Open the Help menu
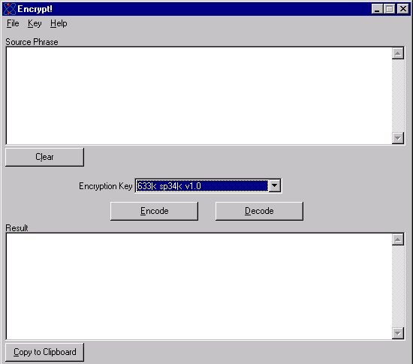The image size is (413, 364). pyautogui.click(x=59, y=23)
